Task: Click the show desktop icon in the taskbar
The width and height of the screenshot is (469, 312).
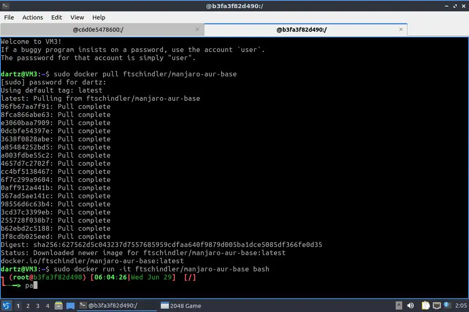Action: click(70, 306)
